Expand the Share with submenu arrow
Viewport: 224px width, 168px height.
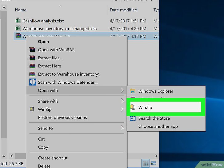point(122,101)
